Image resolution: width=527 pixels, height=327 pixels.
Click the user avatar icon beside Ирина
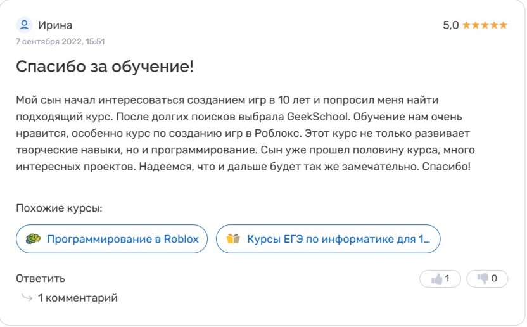[x=24, y=25]
